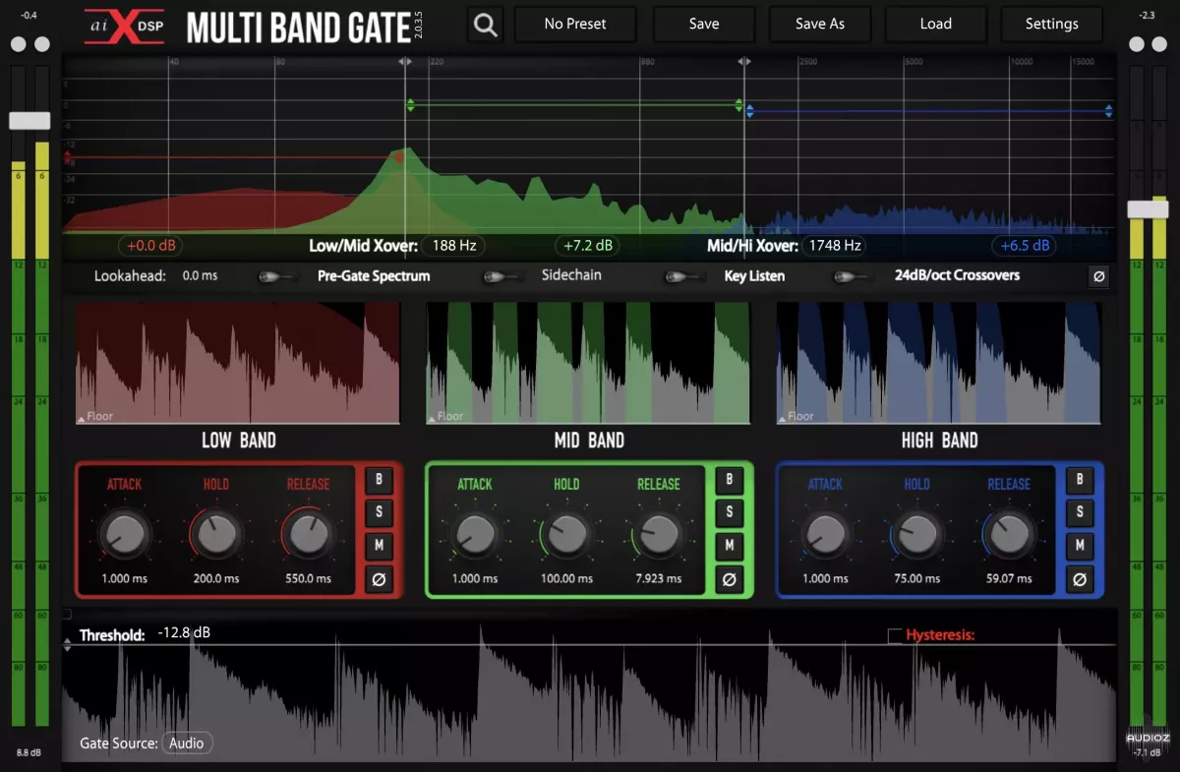Open the Settings button
The width and height of the screenshot is (1180, 772).
click(1051, 24)
